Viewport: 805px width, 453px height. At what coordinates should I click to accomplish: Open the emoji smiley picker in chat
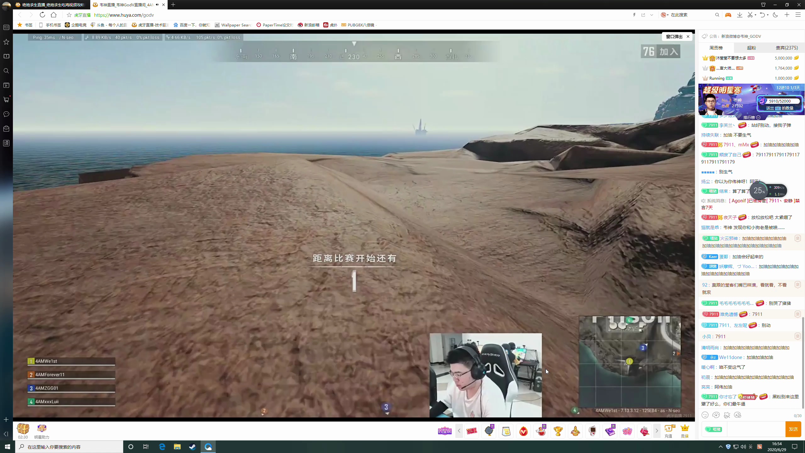[705, 415]
